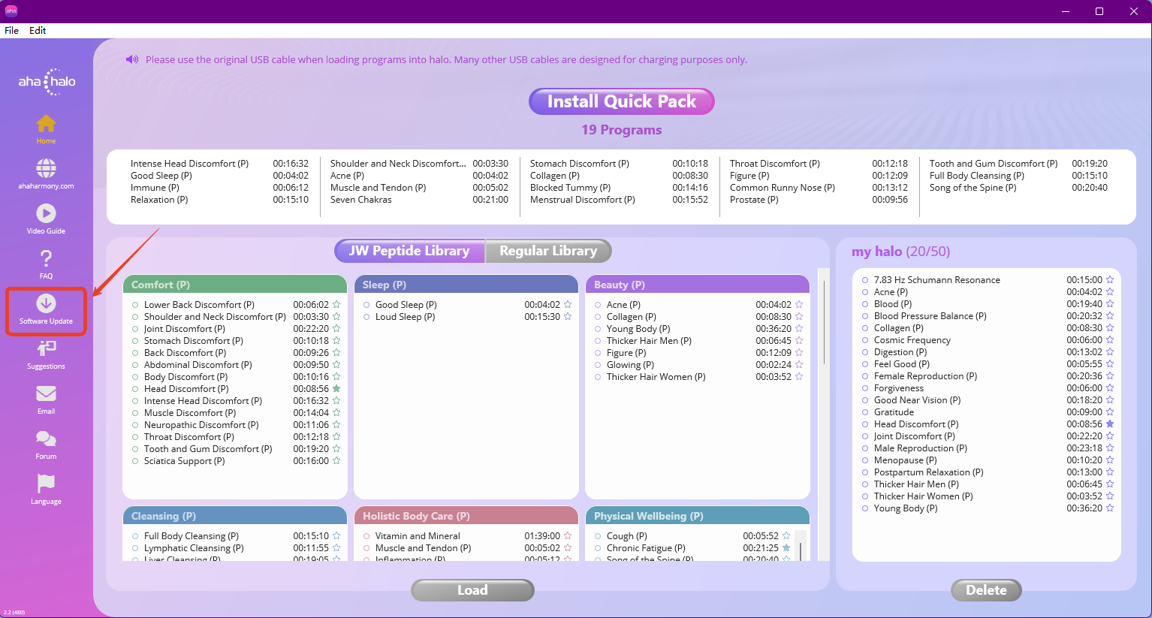Open the Edit menu

38,31
